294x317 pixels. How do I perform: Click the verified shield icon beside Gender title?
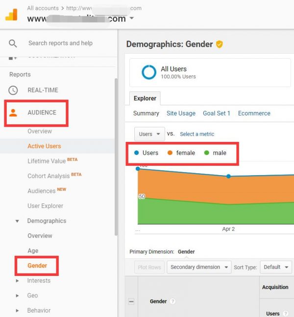(220, 45)
